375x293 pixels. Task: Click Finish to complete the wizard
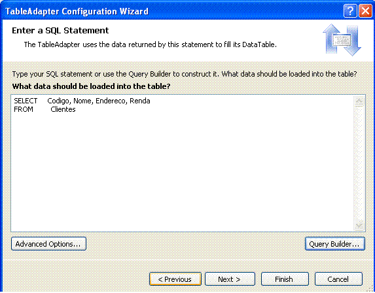[285, 279]
